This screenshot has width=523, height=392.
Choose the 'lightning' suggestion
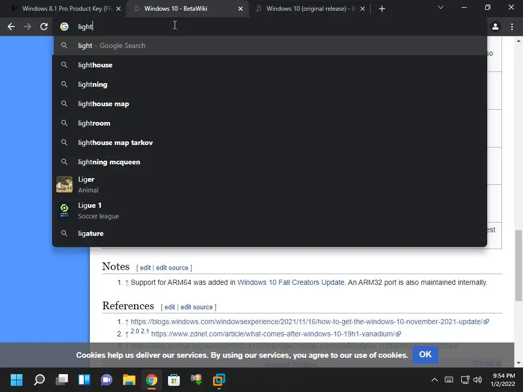[x=270, y=84]
